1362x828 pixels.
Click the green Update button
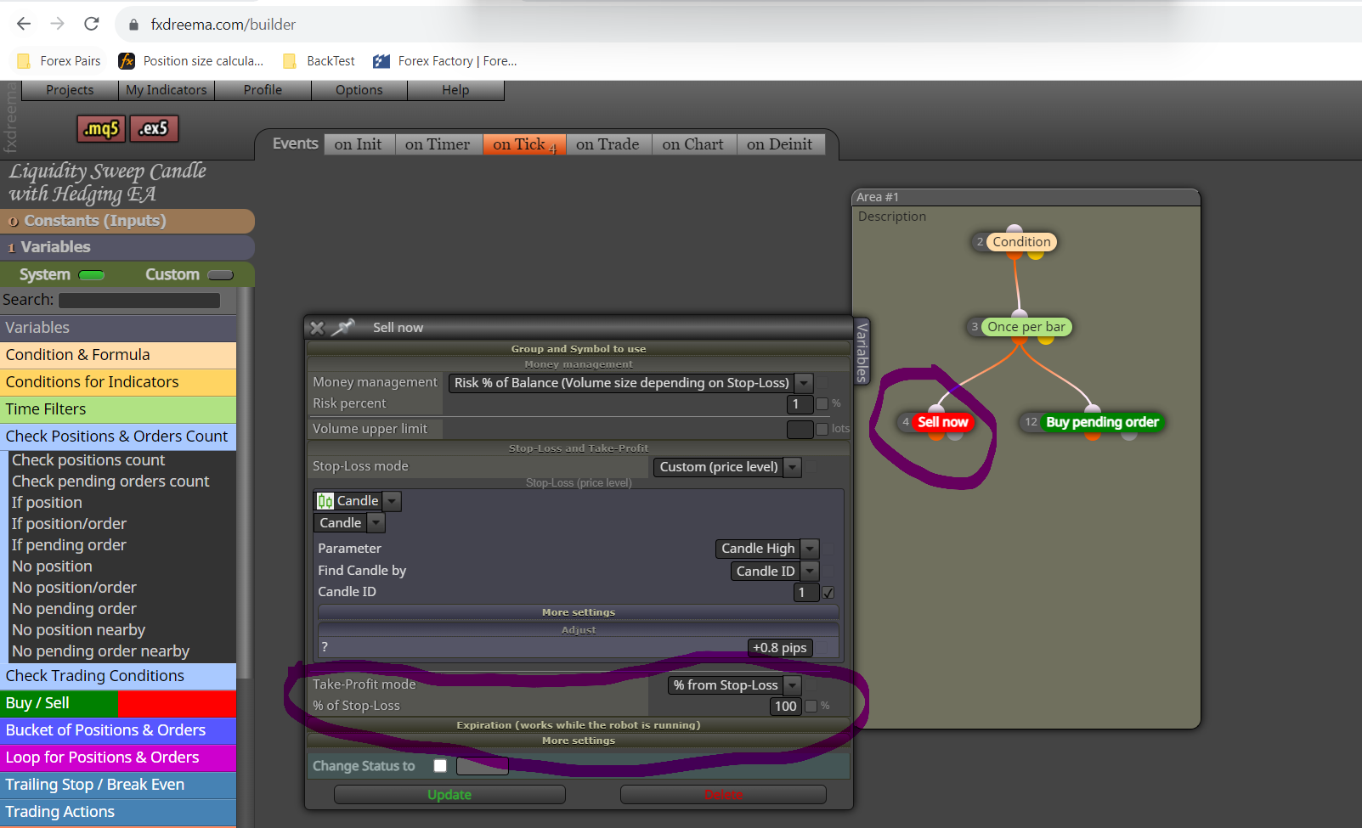pyautogui.click(x=449, y=795)
